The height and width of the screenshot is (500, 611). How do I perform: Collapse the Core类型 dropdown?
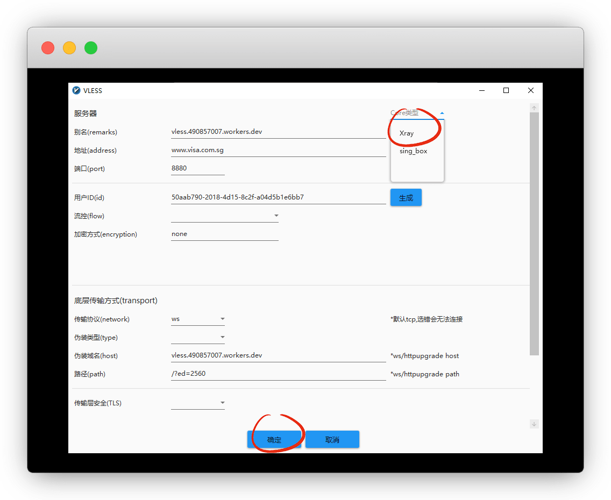pos(442,113)
